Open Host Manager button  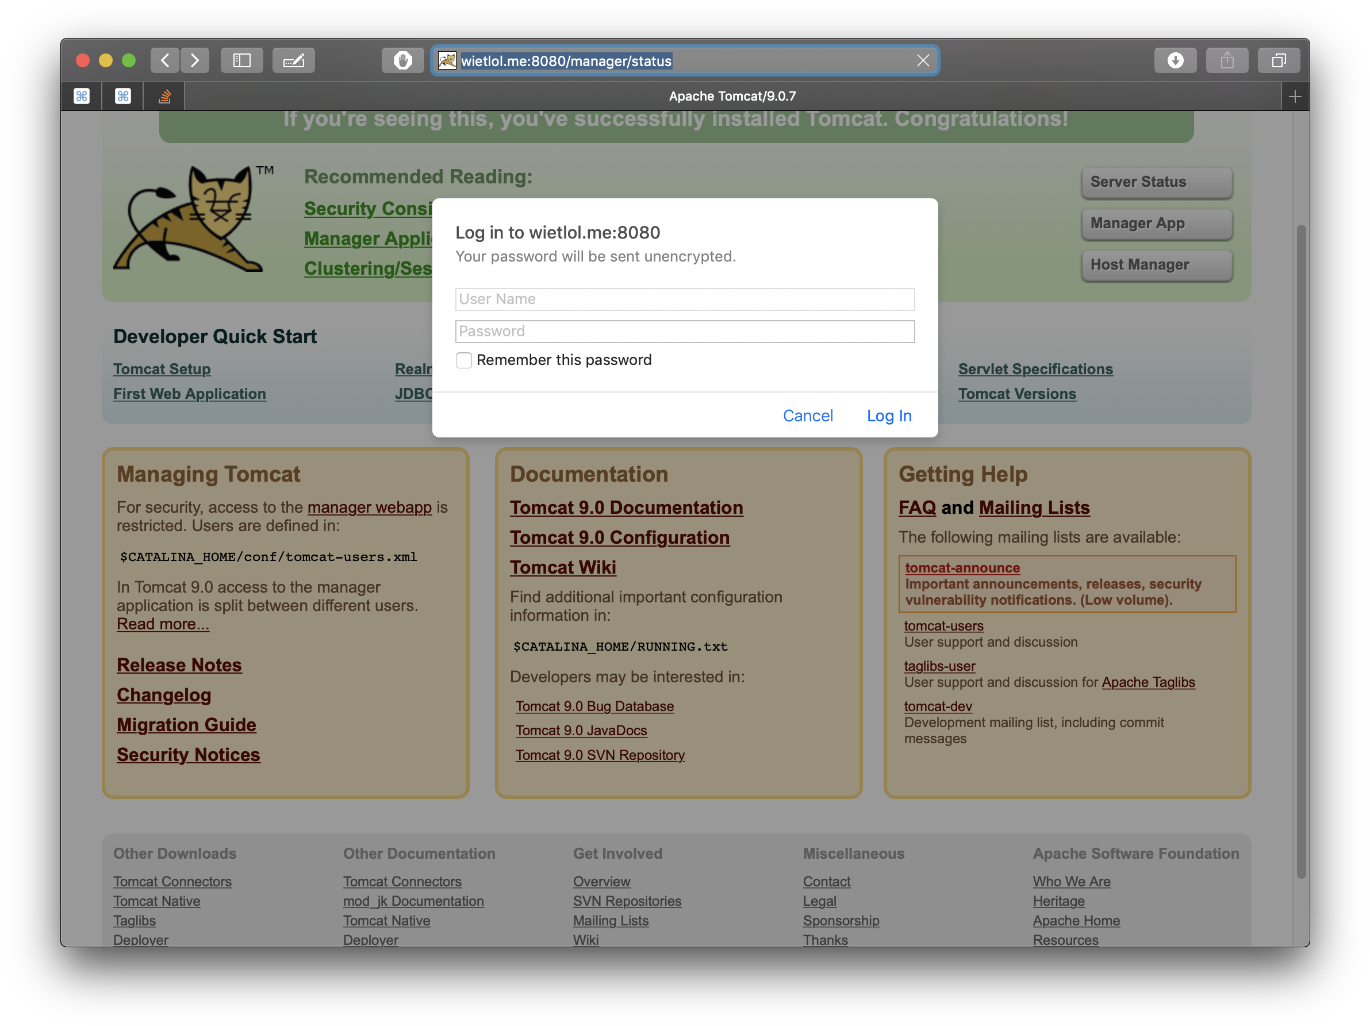tap(1156, 265)
